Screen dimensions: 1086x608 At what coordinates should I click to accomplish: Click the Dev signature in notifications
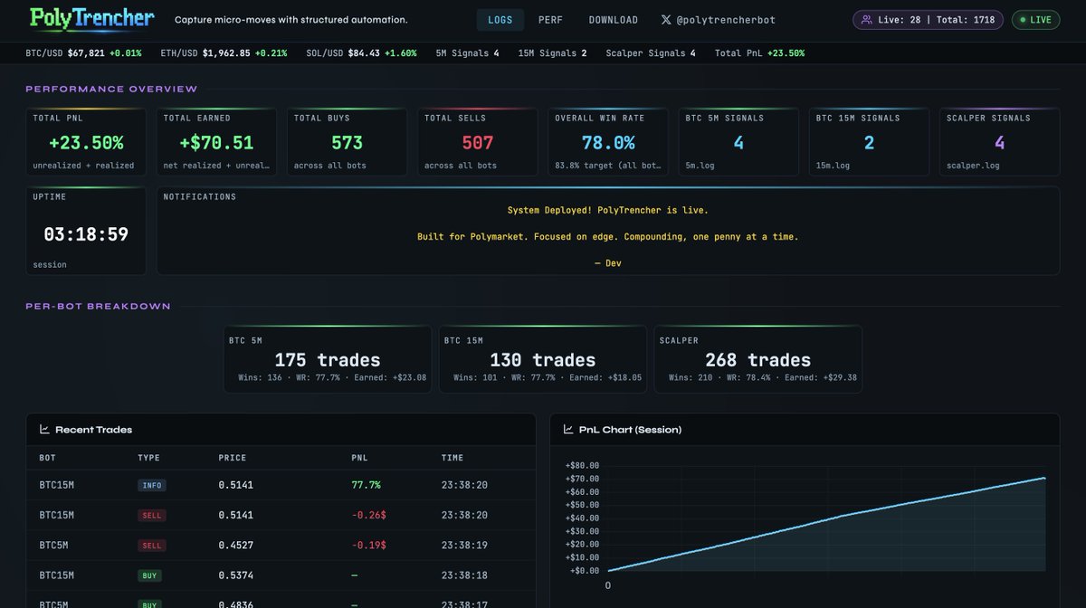(x=608, y=262)
